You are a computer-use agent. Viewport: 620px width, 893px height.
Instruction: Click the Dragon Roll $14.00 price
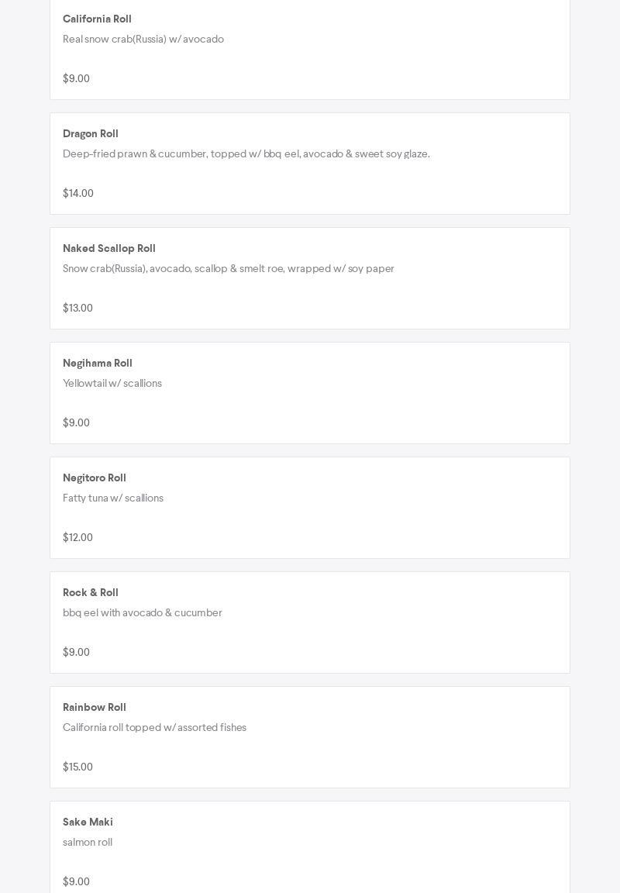click(78, 194)
